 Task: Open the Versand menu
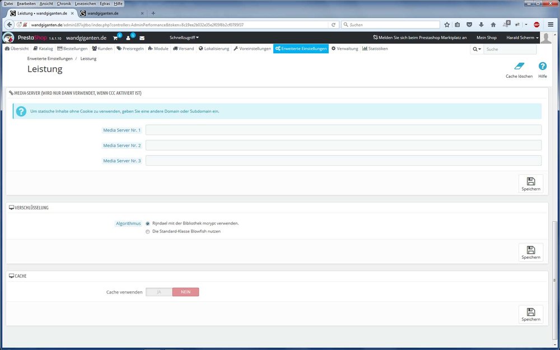pyautogui.click(x=183, y=49)
